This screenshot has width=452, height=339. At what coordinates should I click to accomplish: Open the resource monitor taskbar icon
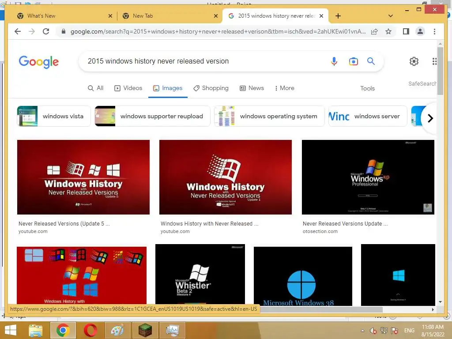coord(172,330)
